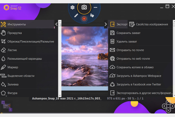Navigate up with the round arrow
Image resolution: width=175 pixels, height=117 pixels.
(168, 102)
